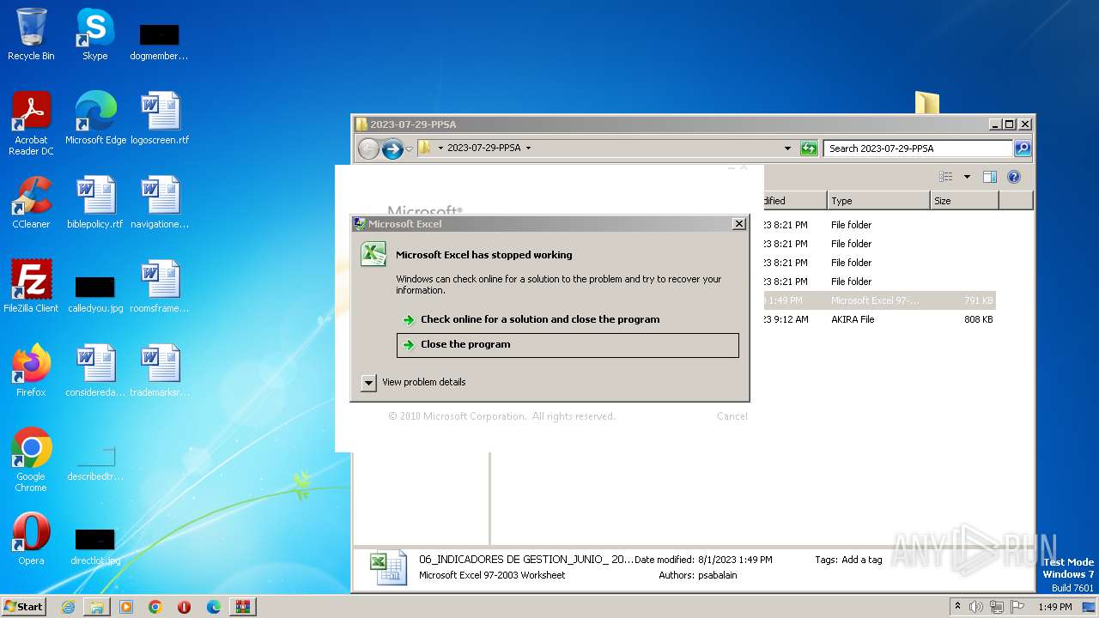The image size is (1099, 618).
Task: Open Action Center flag icon
Action: pyautogui.click(x=1018, y=607)
